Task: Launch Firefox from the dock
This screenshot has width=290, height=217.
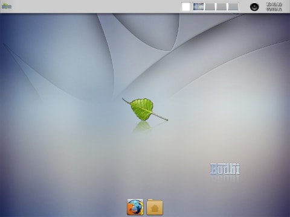Action: click(x=135, y=207)
